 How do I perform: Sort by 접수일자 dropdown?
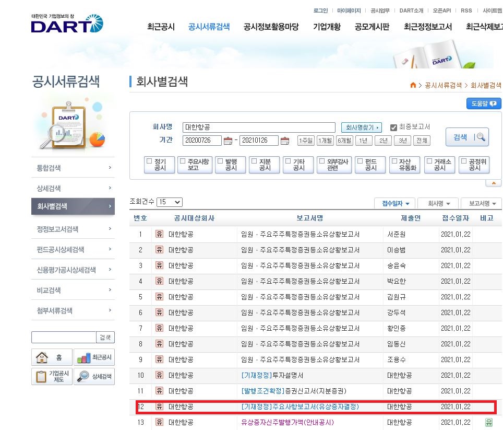click(x=395, y=203)
